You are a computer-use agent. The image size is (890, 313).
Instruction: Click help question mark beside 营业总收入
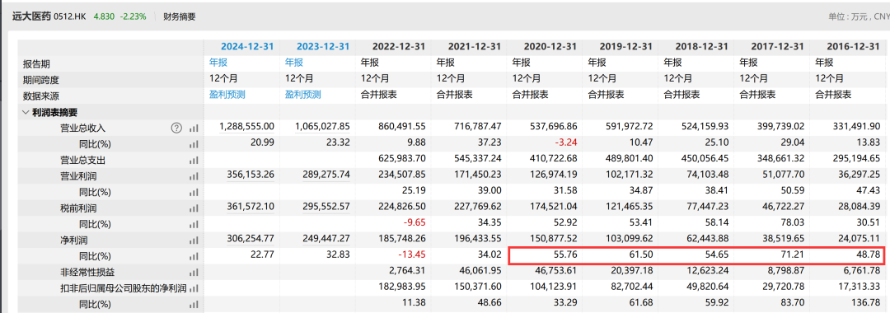[x=176, y=128]
